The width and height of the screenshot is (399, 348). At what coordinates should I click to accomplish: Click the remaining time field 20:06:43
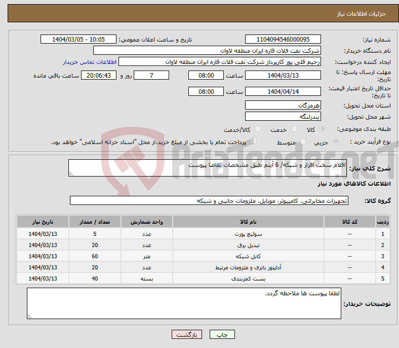coord(99,76)
